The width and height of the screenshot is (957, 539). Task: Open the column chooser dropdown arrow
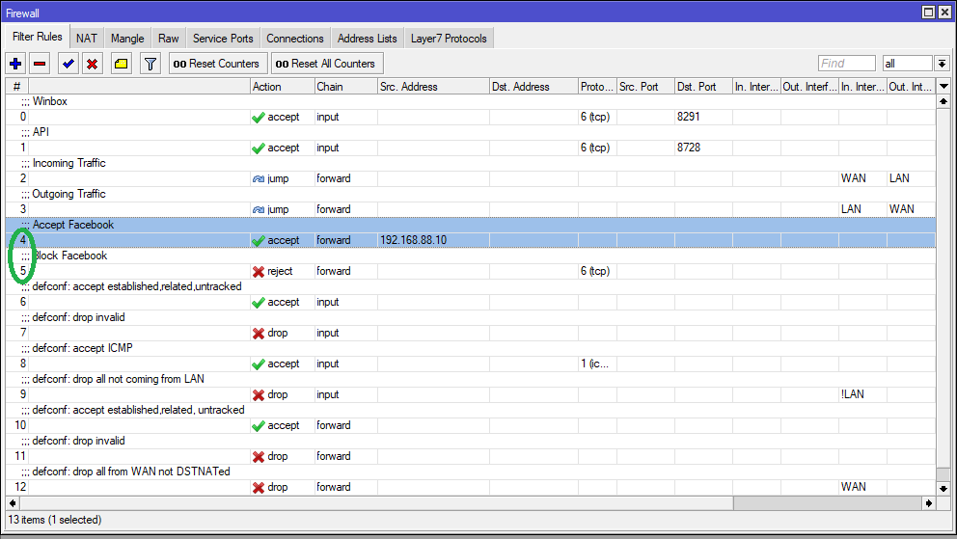click(x=943, y=87)
